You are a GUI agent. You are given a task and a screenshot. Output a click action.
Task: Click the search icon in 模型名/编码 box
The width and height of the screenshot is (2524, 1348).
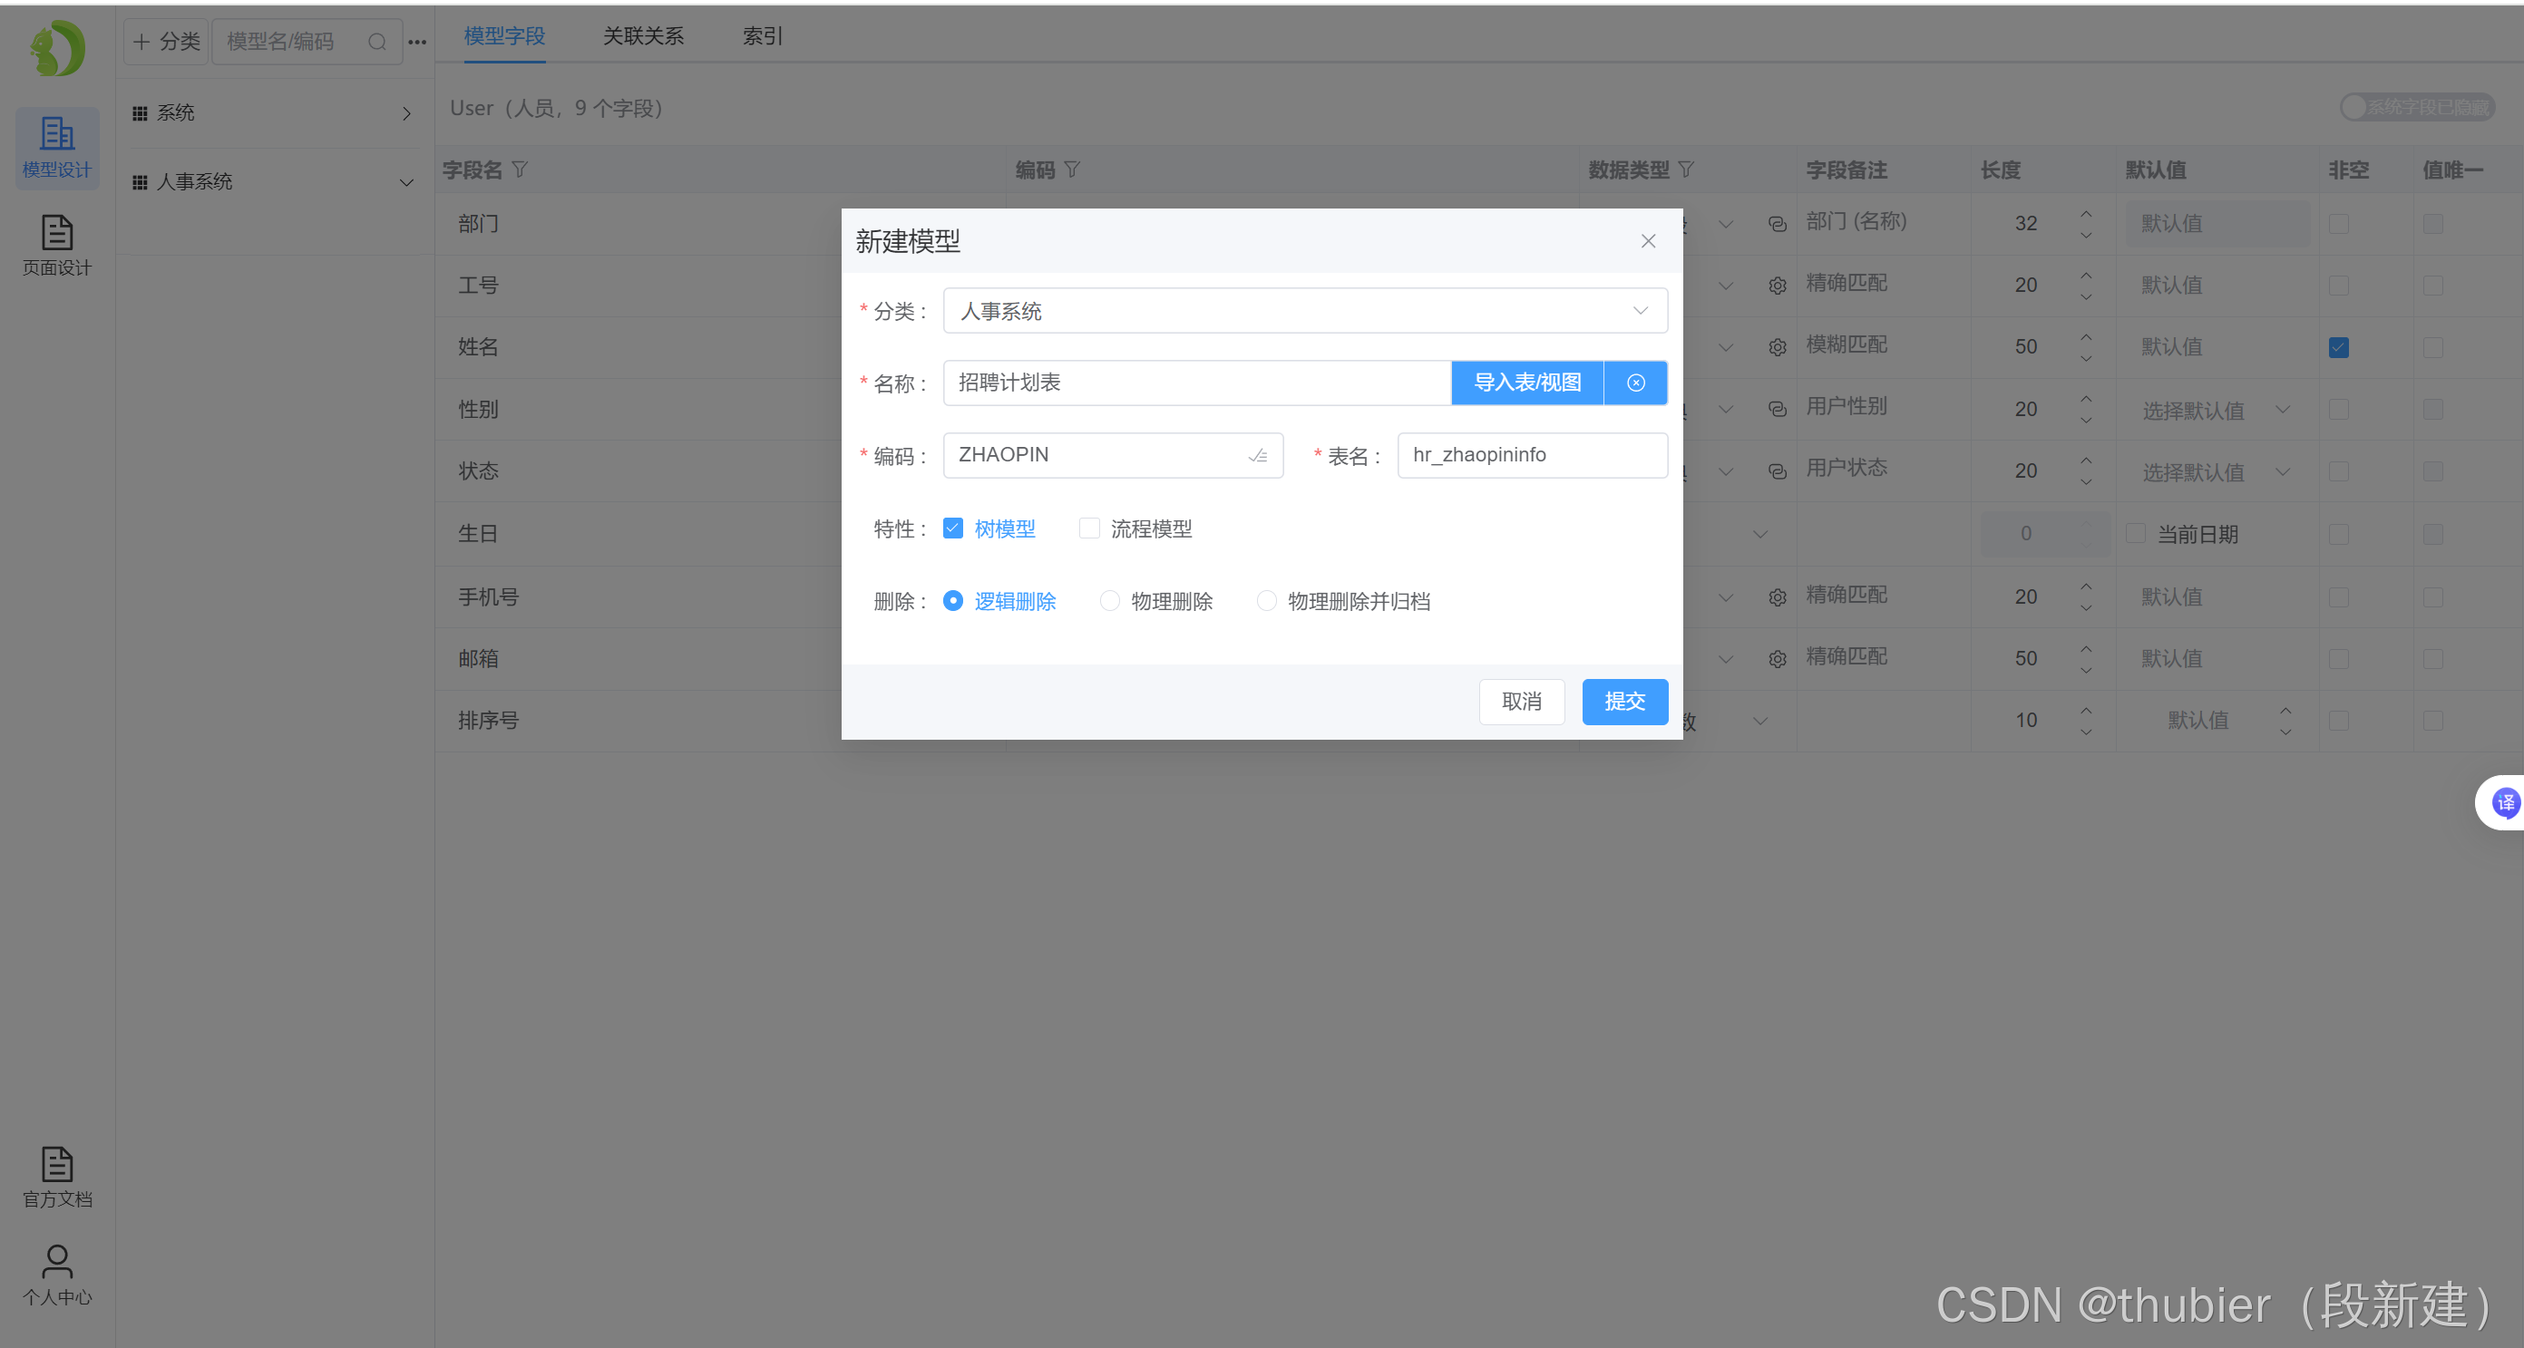click(377, 42)
